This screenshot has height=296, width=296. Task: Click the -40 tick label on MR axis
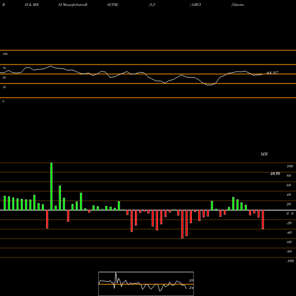click(289, 233)
